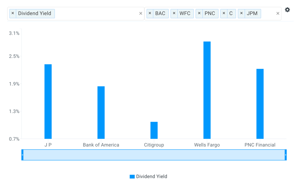
Task: Clear all tickers in ticker field
Action: click(278, 14)
